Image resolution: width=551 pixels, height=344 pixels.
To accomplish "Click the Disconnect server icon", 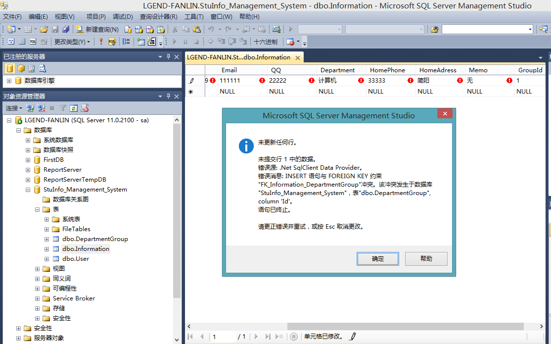I will [x=41, y=108].
